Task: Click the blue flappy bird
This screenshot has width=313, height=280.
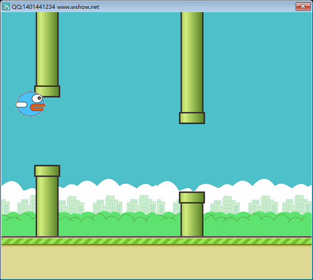Action: click(x=30, y=104)
